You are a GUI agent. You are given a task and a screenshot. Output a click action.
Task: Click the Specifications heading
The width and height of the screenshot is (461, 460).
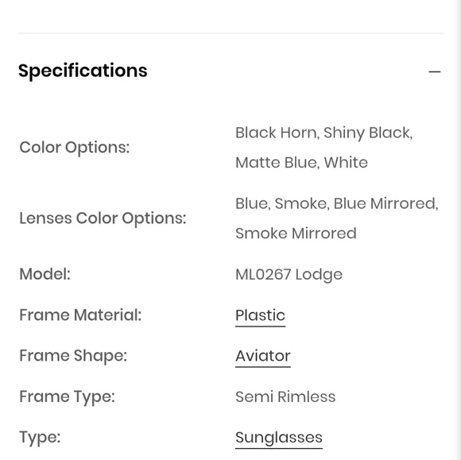[83, 71]
